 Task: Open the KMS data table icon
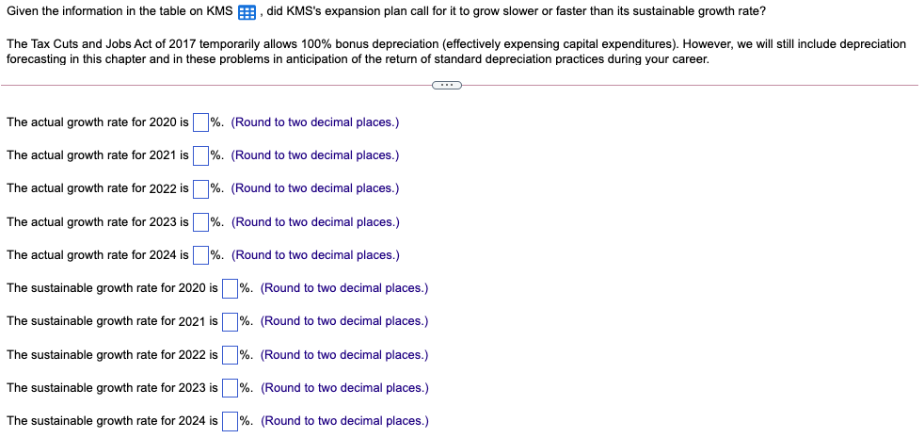point(247,12)
